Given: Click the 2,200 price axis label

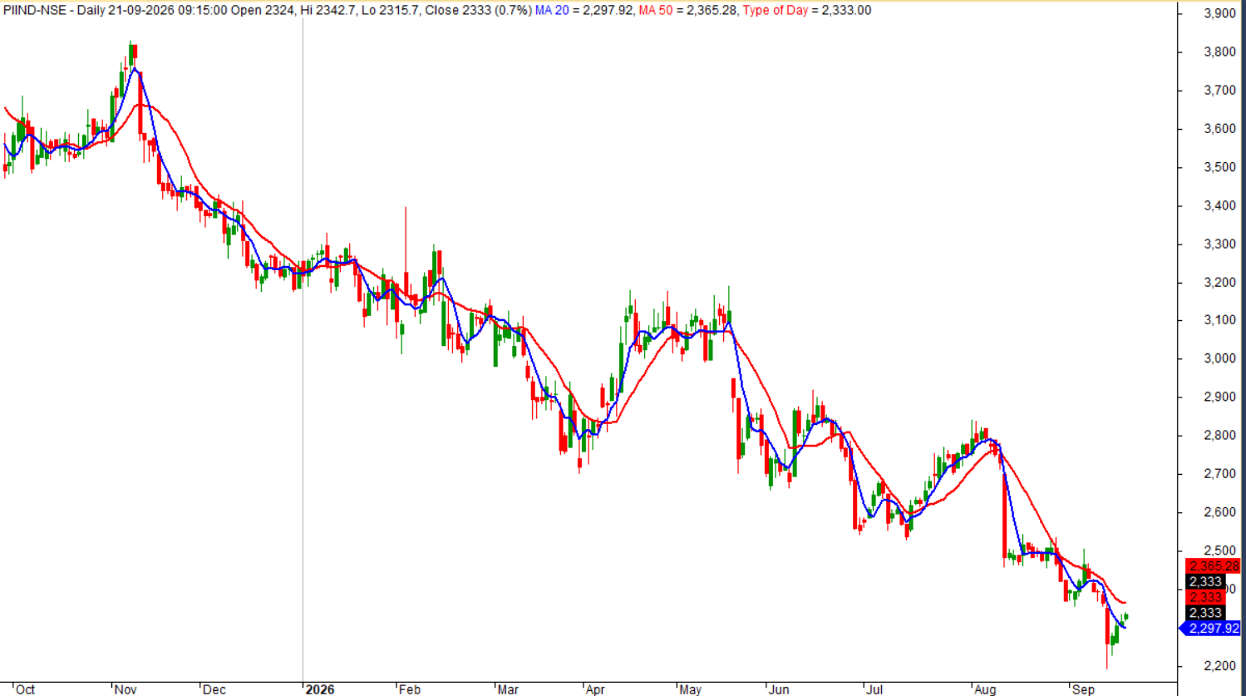Looking at the screenshot, I should 1219,666.
